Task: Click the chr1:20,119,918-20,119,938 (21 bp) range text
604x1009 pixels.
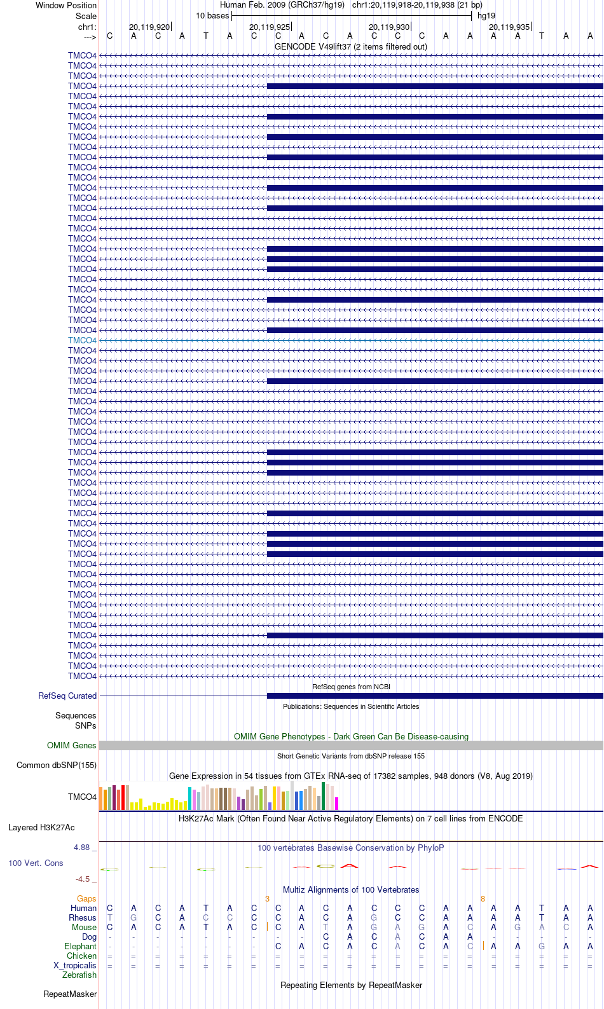Action: coord(417,5)
